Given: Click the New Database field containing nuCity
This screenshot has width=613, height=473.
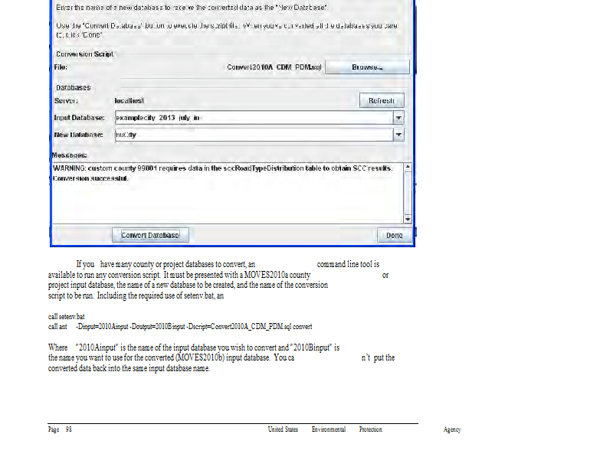Looking at the screenshot, I should [x=251, y=135].
